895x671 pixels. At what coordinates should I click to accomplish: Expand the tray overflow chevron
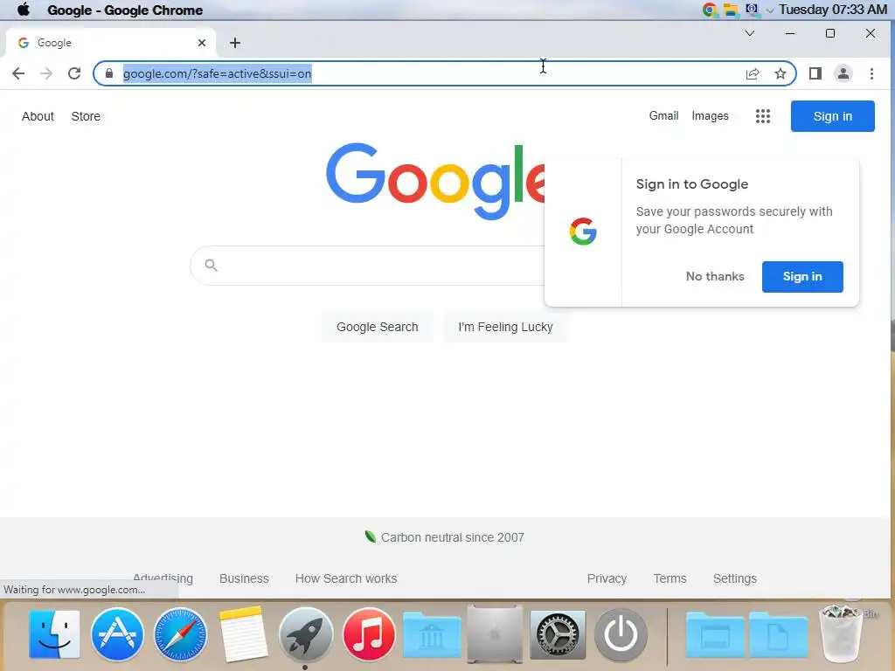coord(769,10)
